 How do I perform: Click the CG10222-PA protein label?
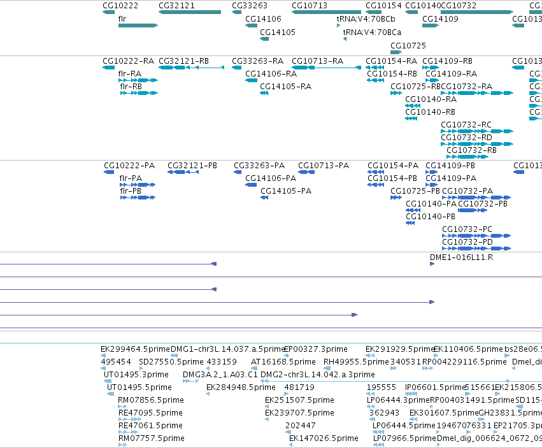pos(130,166)
